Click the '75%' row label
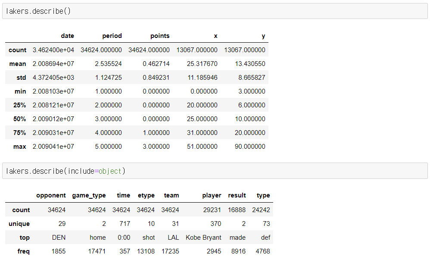Viewport: 430px width, 266px height. pyautogui.click(x=19, y=133)
